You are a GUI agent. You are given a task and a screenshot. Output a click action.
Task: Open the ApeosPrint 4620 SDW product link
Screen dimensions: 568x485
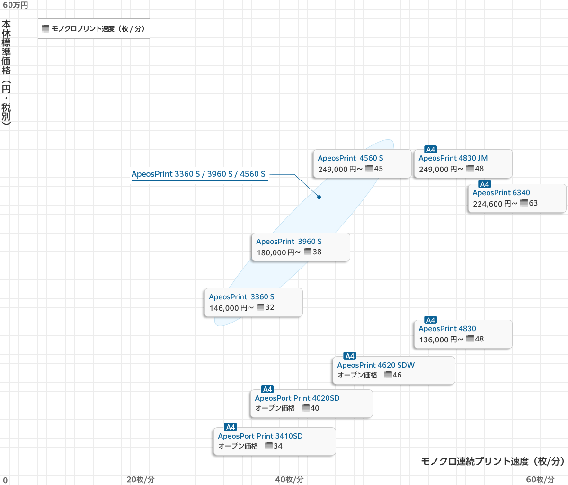(376, 365)
